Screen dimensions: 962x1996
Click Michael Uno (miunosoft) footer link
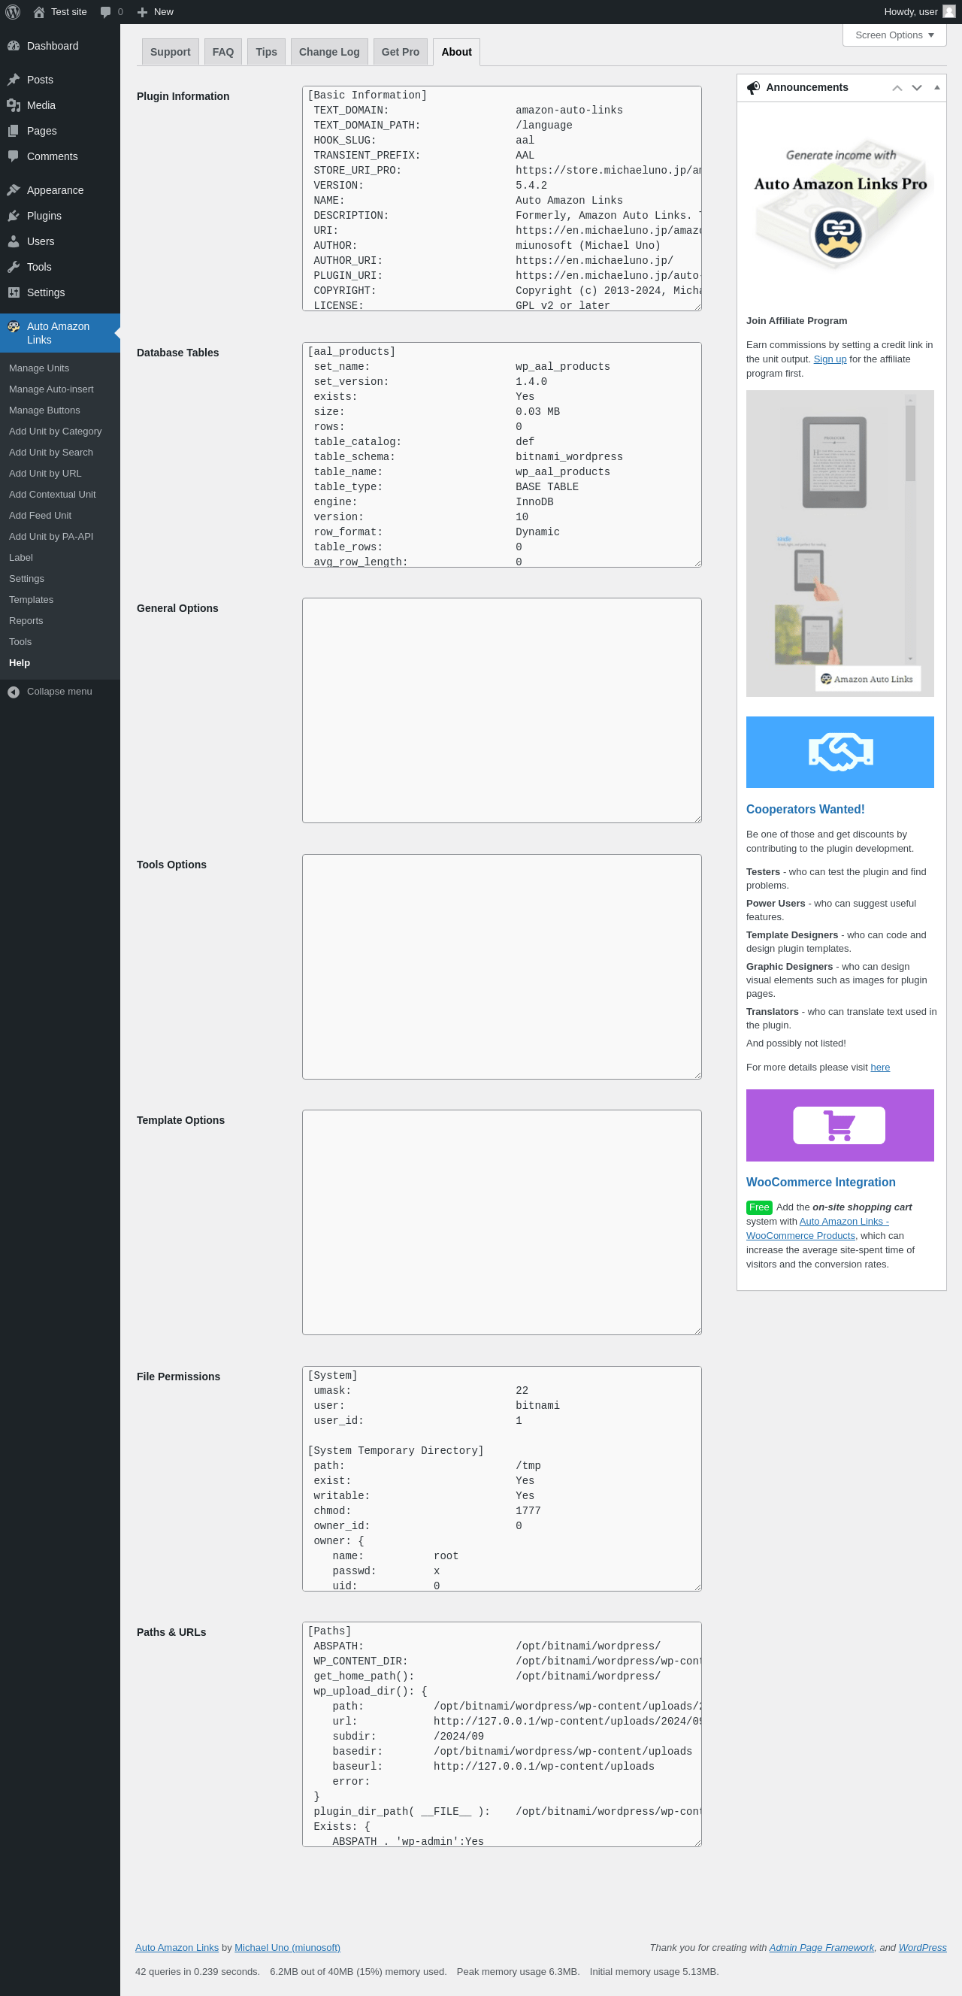(x=287, y=1947)
